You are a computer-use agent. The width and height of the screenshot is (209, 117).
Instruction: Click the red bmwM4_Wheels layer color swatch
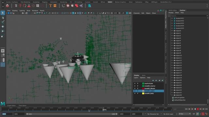tap(143, 88)
